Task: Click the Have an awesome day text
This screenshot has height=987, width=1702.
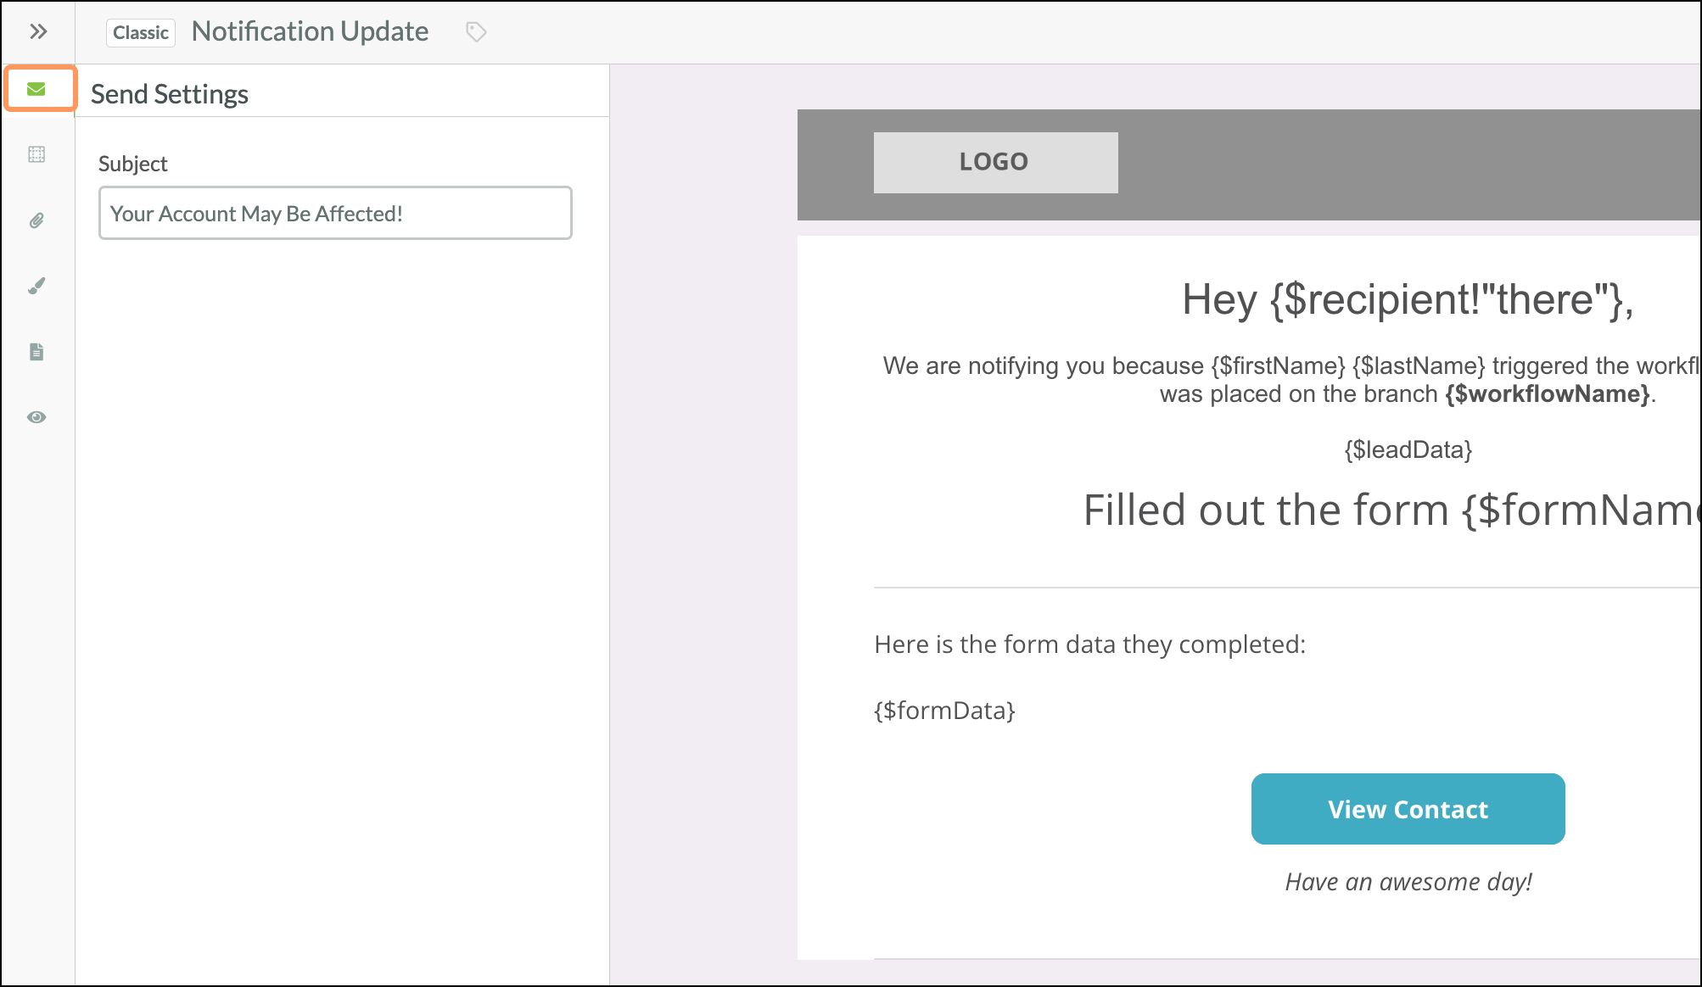Action: click(1408, 882)
